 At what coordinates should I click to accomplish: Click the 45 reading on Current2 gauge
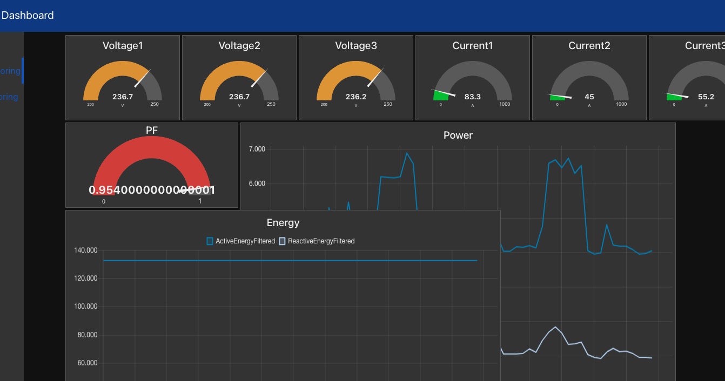tap(589, 97)
